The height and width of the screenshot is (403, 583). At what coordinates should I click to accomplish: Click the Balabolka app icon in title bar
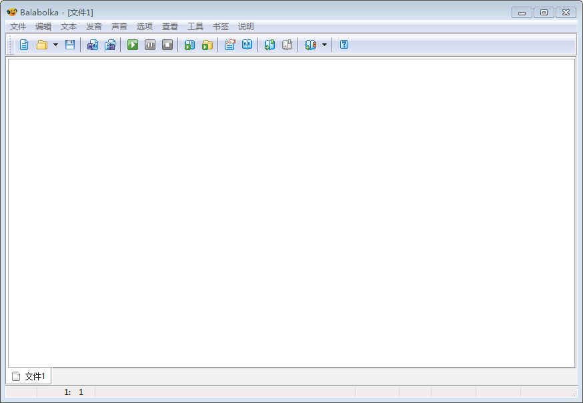(x=12, y=12)
